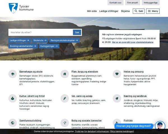Open Skolerute quick link
Image resolution: width=168 pixels, height=134 pixels.
click(x=40, y=40)
